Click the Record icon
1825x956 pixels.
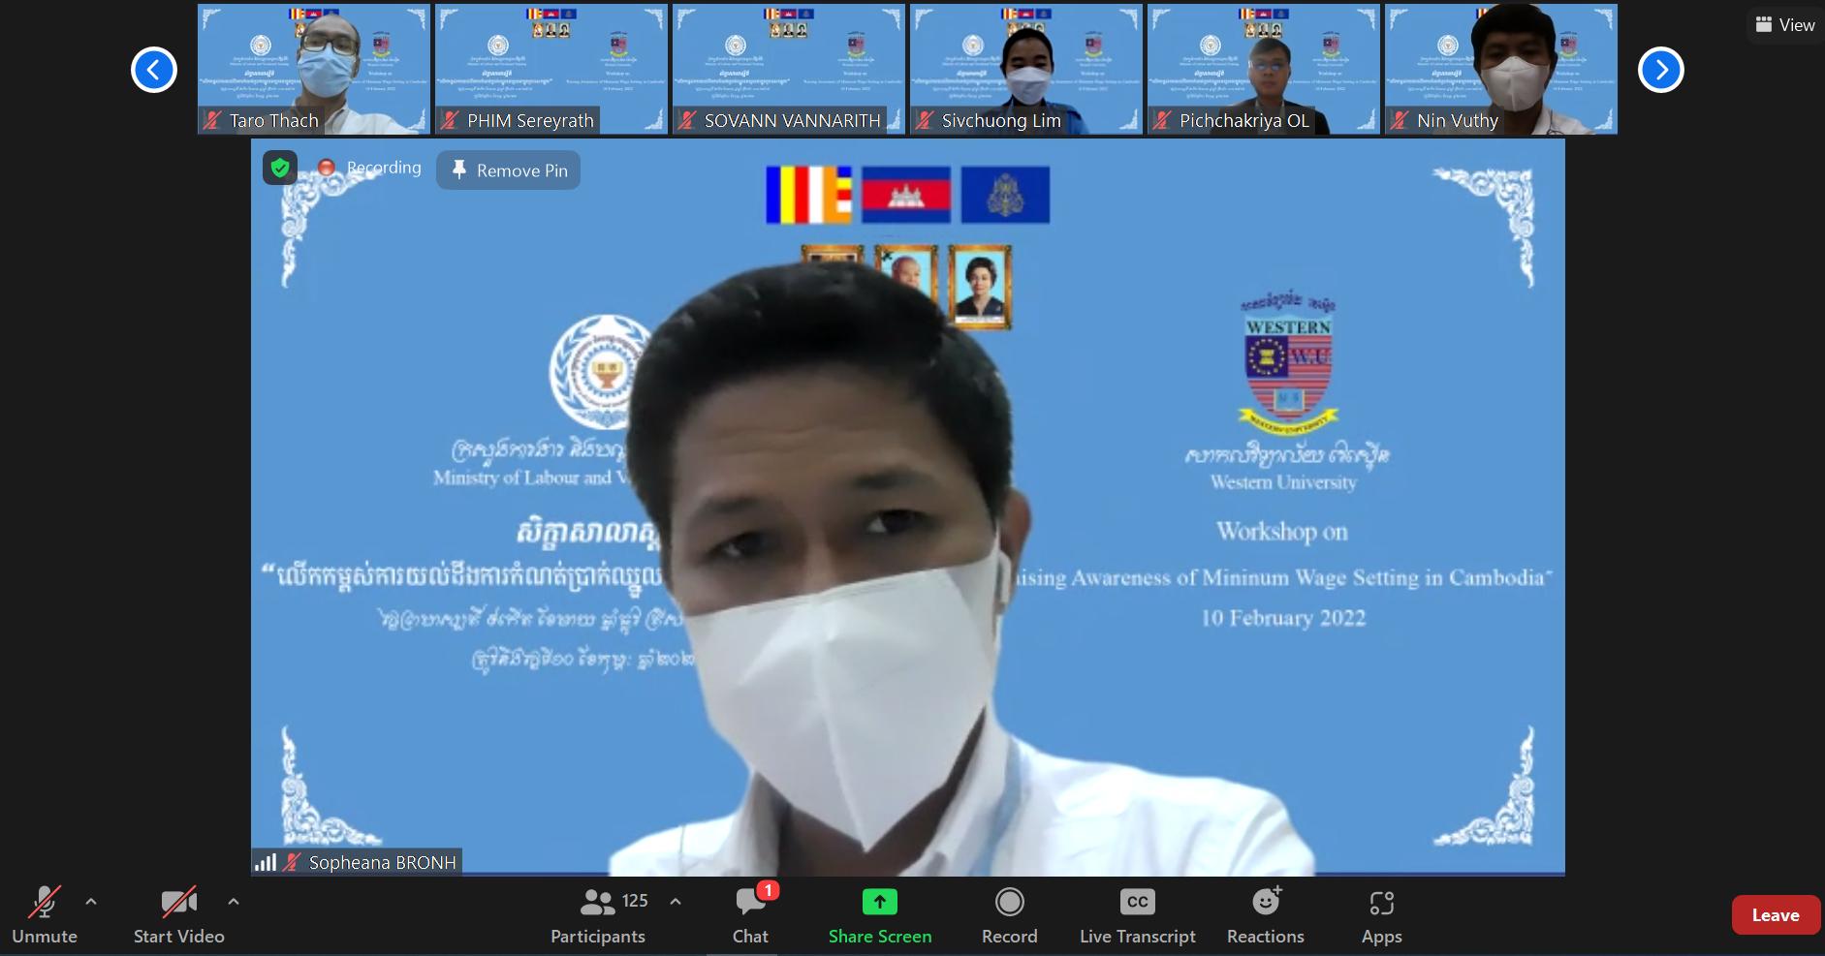[1009, 903]
